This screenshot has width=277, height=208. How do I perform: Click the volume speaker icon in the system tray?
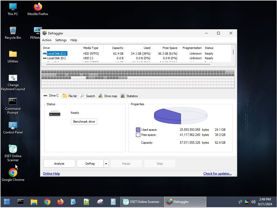[x=253, y=202]
